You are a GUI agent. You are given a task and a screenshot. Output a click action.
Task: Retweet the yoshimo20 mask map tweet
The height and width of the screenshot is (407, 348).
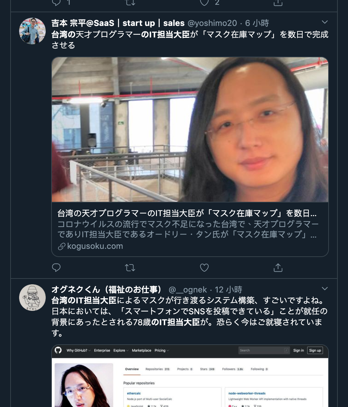130,267
